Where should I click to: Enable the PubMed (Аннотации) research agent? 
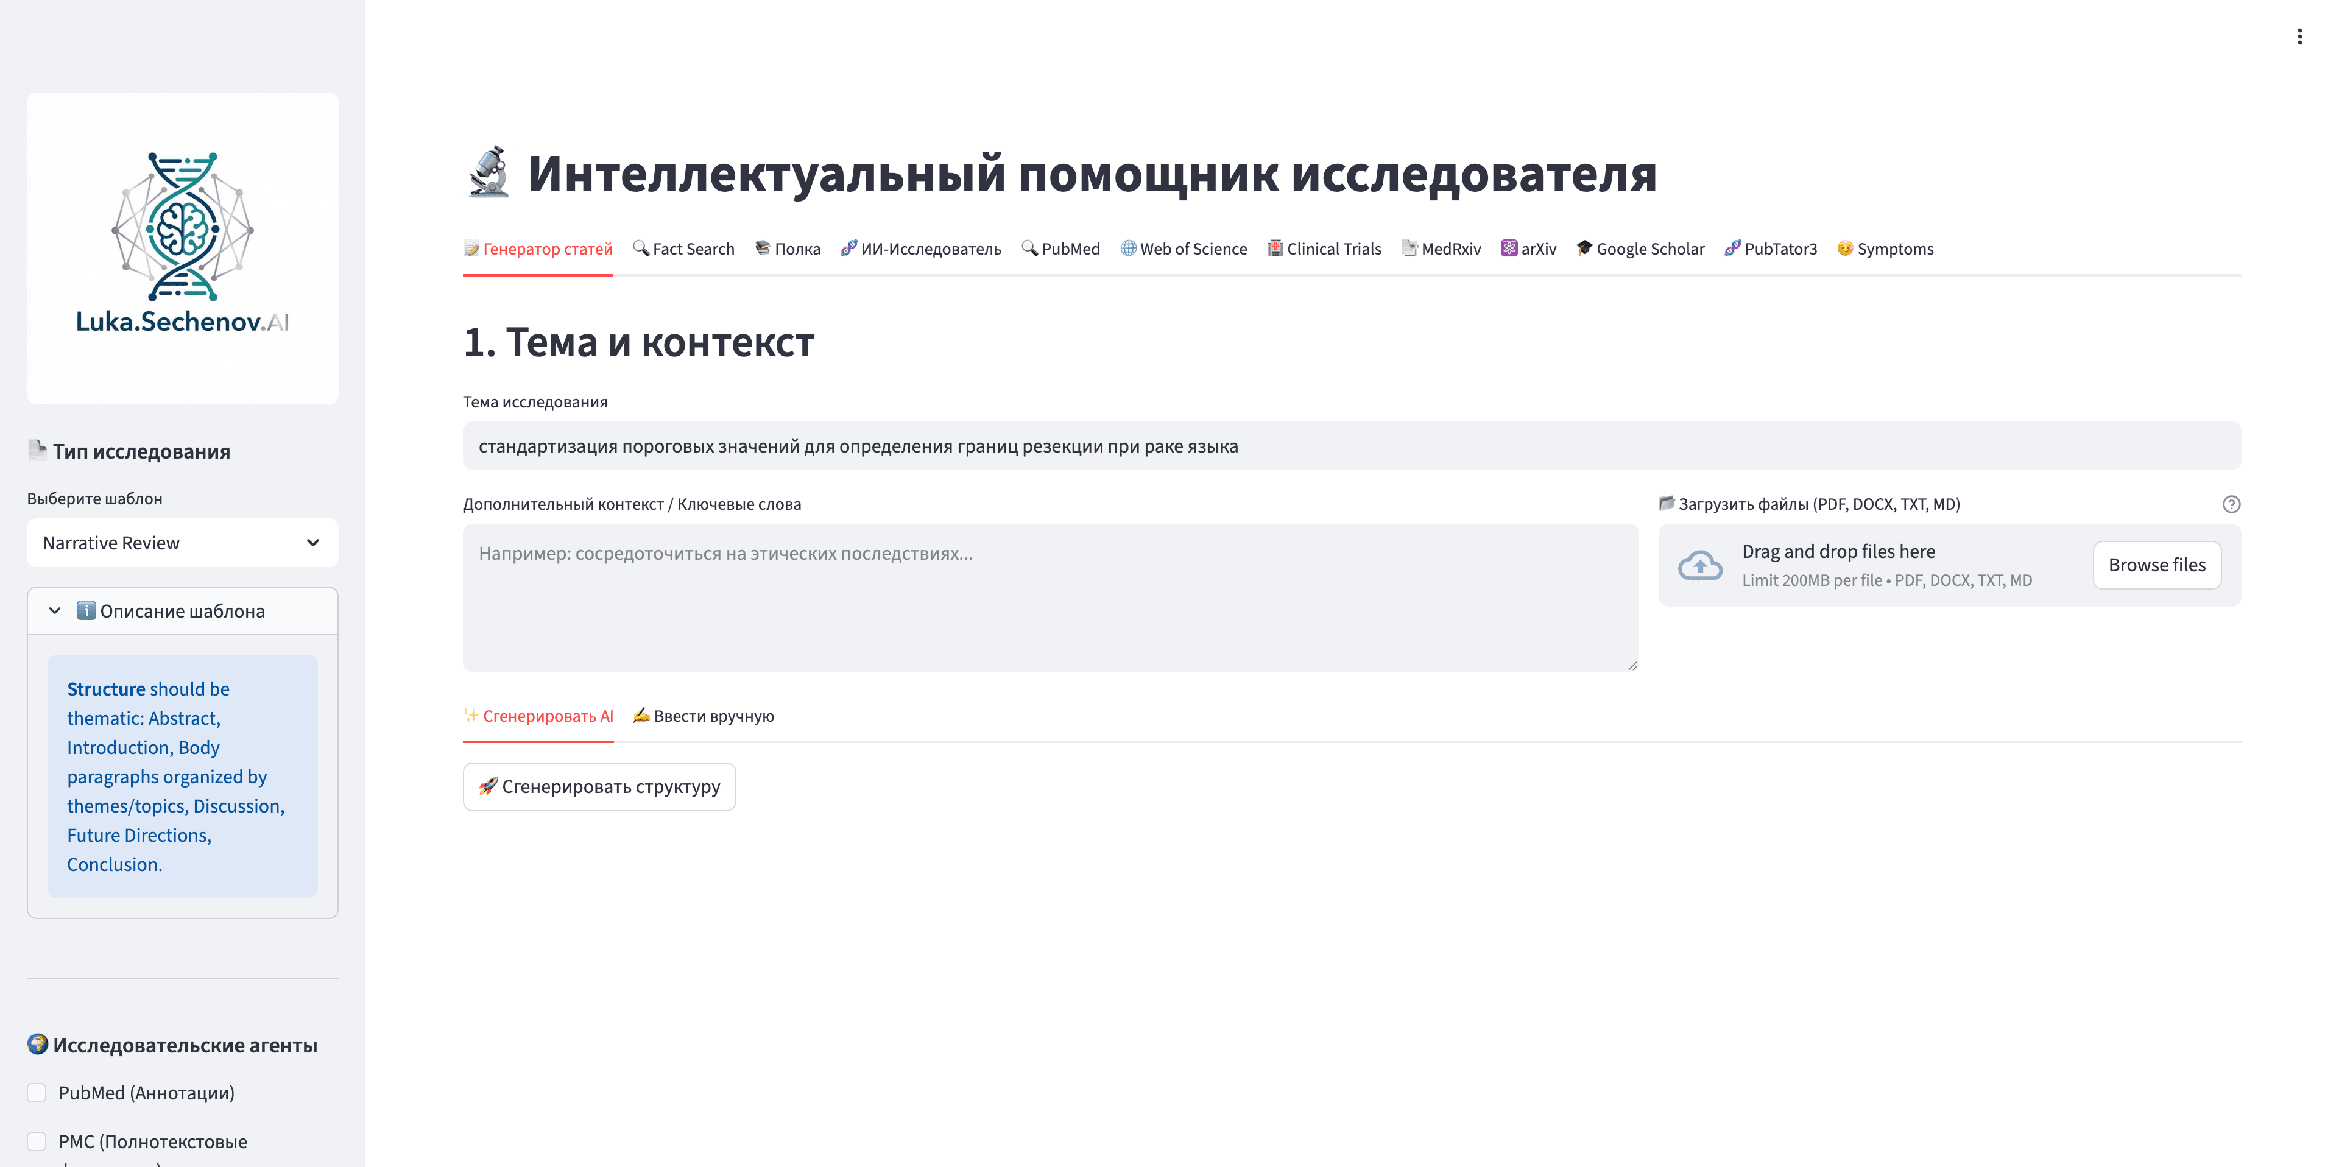click(x=37, y=1093)
